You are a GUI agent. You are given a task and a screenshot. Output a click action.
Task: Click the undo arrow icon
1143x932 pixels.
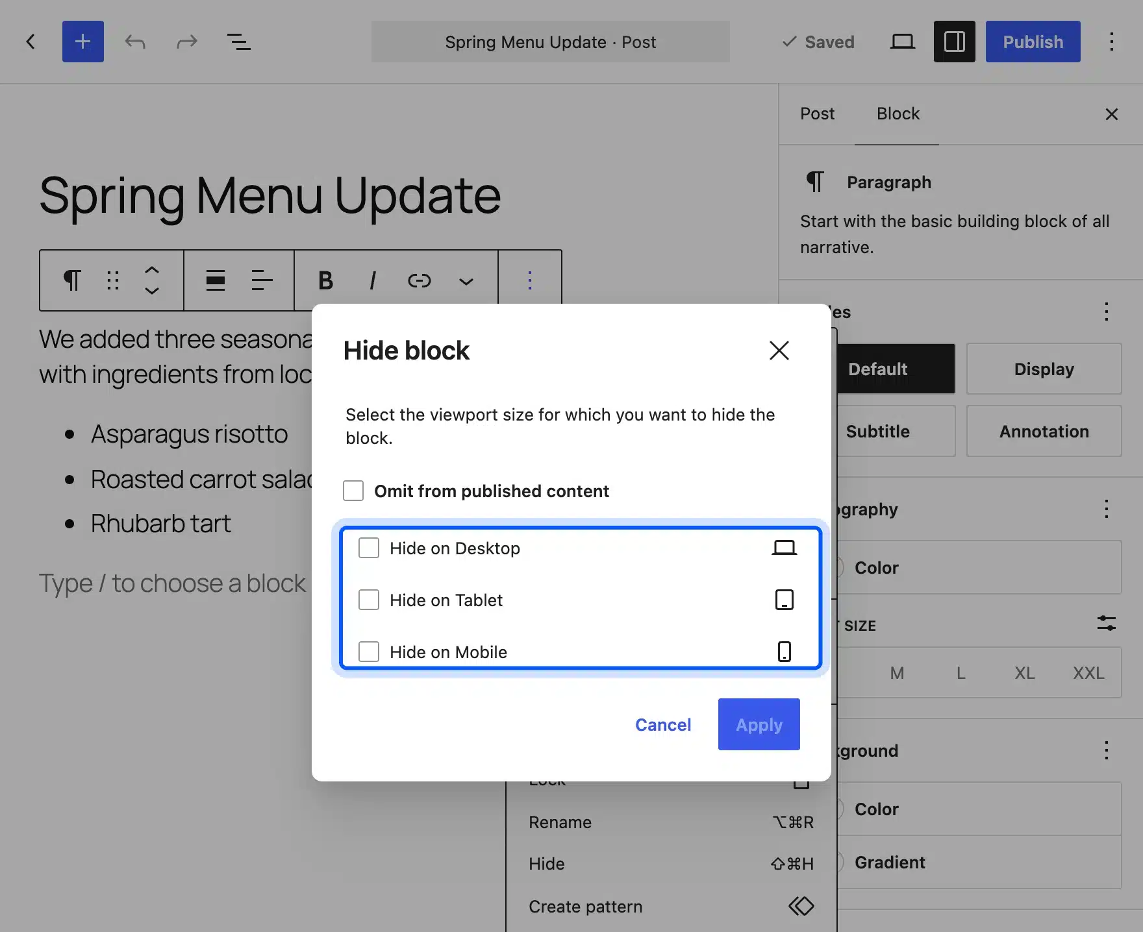point(135,42)
